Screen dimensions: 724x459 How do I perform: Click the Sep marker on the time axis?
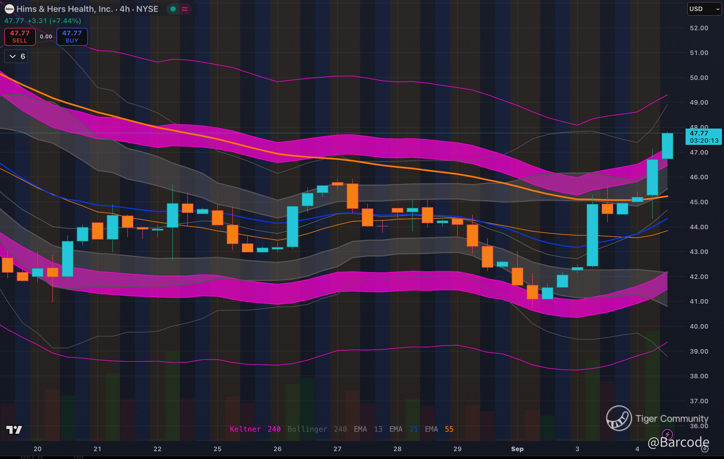[517, 449]
